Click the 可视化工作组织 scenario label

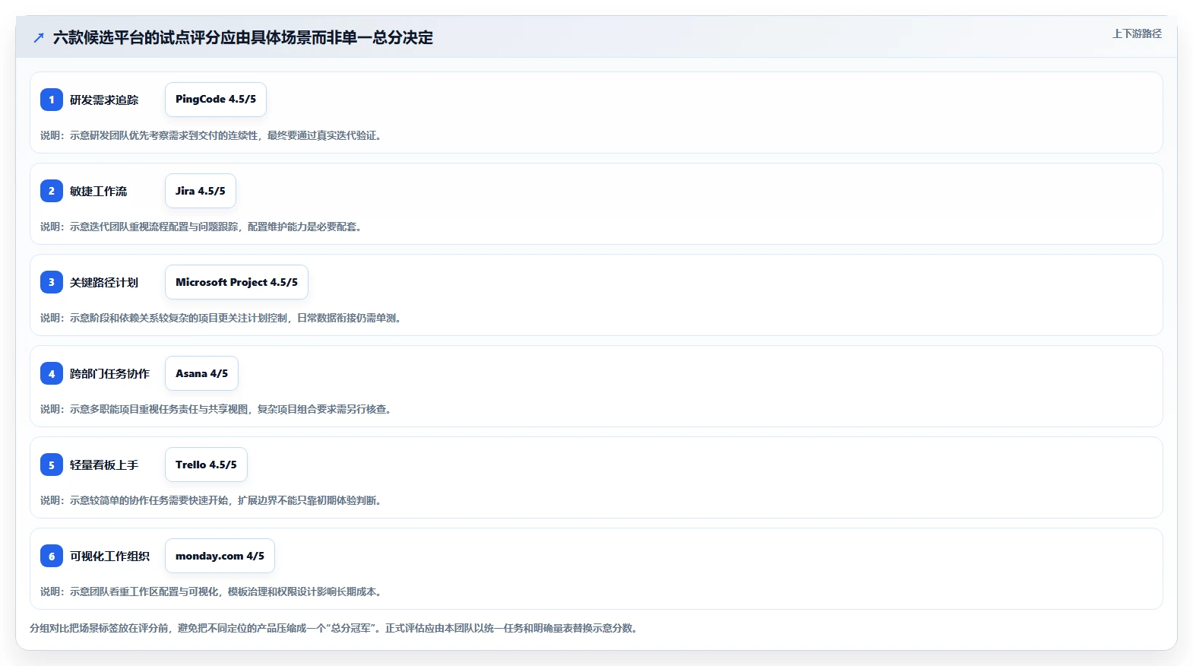[x=110, y=556]
